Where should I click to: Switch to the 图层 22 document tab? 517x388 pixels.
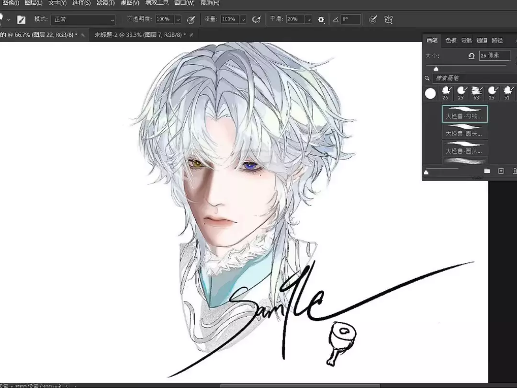[x=39, y=34]
